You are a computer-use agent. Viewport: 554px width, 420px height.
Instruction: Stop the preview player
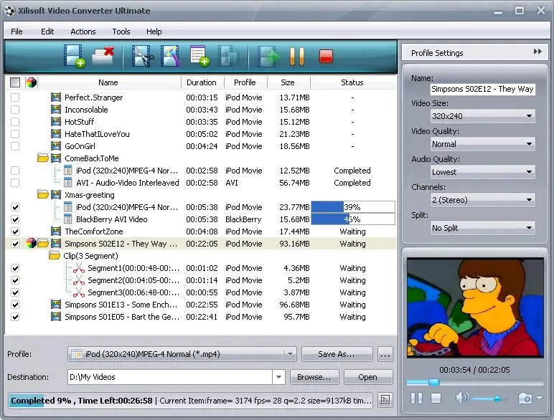tap(436, 398)
